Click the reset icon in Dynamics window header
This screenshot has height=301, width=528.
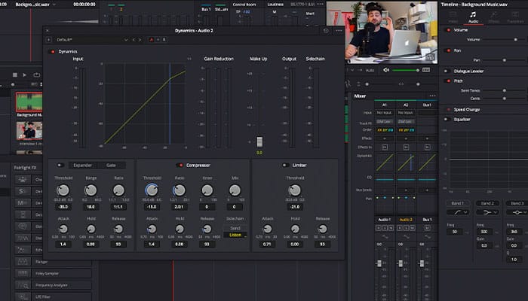pos(326,31)
